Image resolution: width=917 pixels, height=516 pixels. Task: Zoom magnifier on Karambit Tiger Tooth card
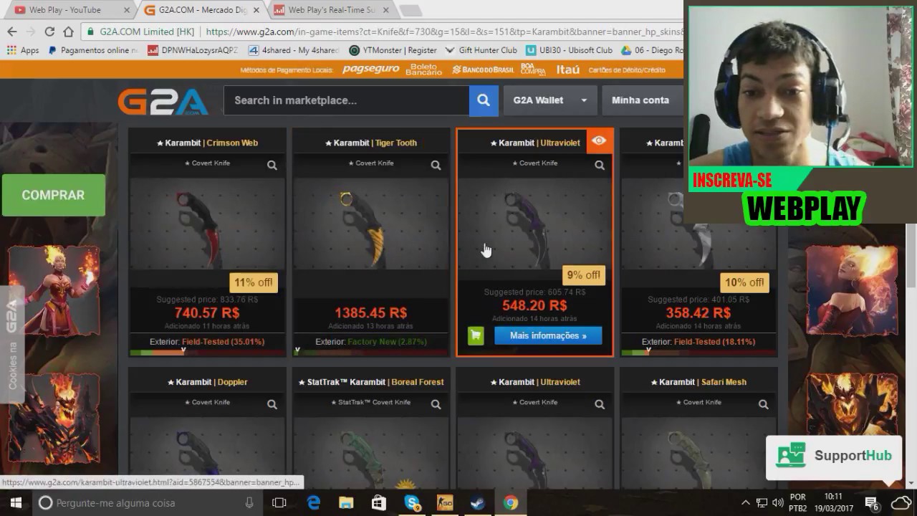[436, 166]
